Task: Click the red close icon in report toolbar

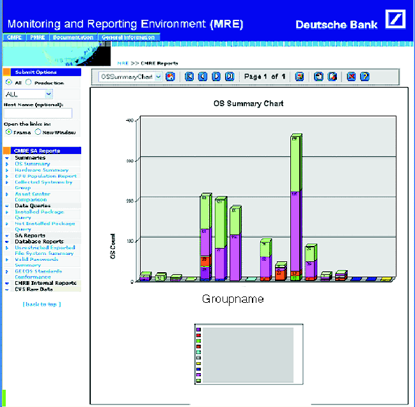Action: pos(350,77)
